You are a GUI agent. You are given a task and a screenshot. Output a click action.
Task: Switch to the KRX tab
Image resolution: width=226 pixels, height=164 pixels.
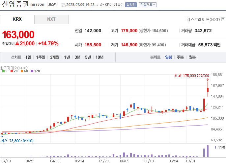pyautogui.click(x=17, y=19)
